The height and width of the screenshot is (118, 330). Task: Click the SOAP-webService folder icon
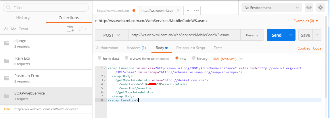click(x=7, y=96)
